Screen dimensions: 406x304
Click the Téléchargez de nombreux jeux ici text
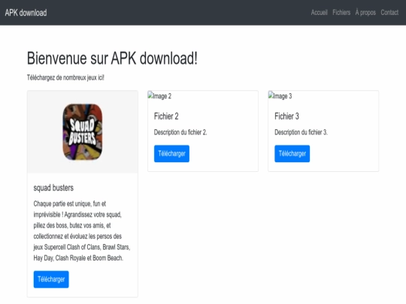click(x=65, y=77)
